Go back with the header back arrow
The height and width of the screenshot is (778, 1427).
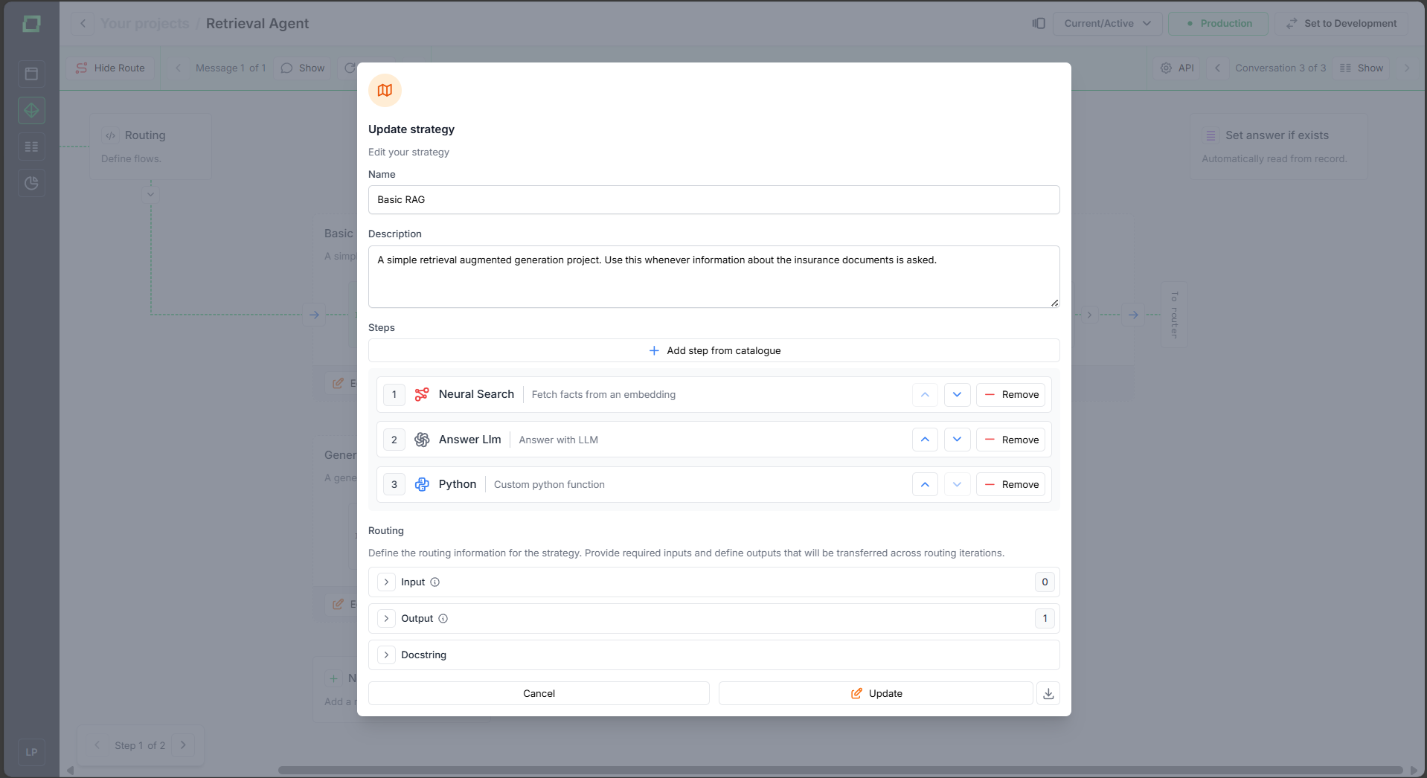tap(83, 24)
